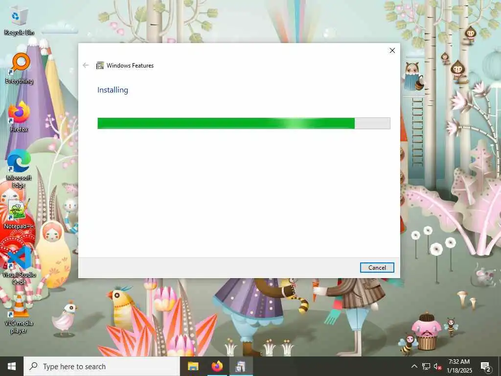
Task: Show hidden system tray icons
Action: [414, 366]
